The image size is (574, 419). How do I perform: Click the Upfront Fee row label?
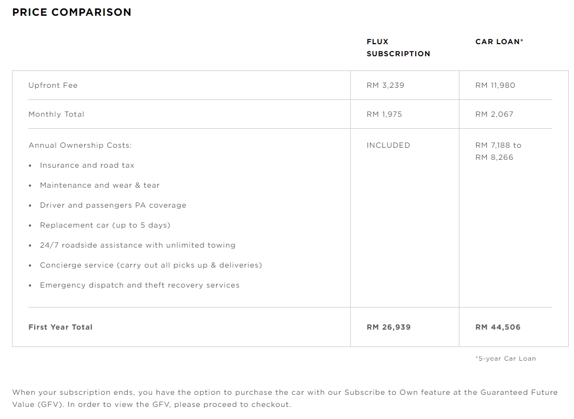pos(53,85)
